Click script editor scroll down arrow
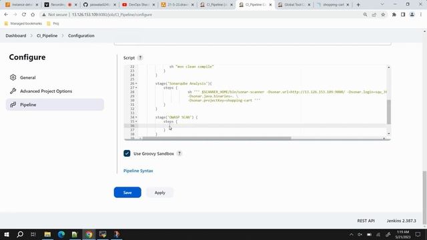427x240 pixels. pos(388,133)
